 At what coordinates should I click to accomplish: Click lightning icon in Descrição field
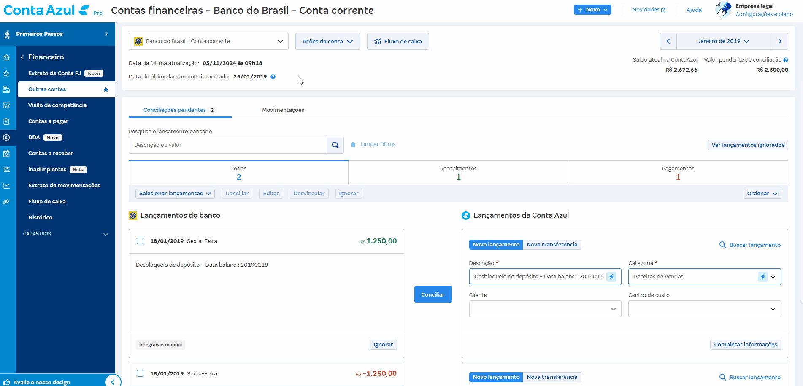coord(611,277)
